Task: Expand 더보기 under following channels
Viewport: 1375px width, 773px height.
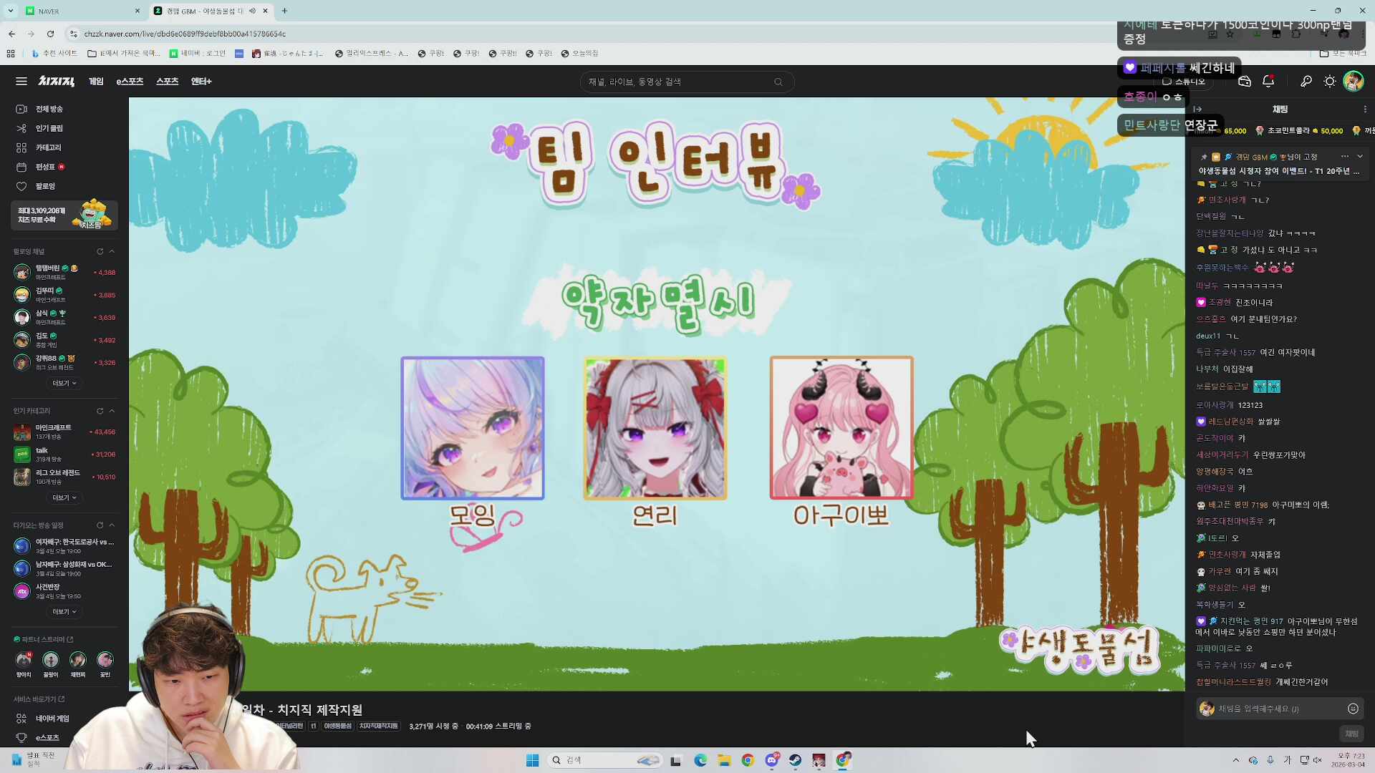Action: (x=64, y=384)
